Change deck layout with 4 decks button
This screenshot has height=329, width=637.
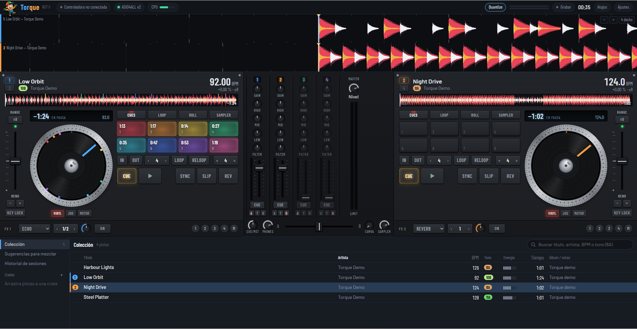[627, 20]
